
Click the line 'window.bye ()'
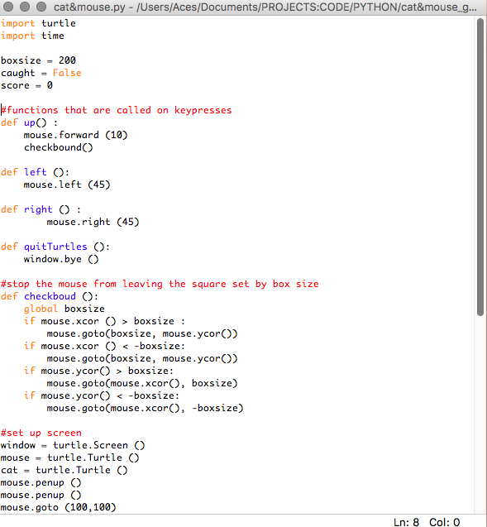(61, 259)
